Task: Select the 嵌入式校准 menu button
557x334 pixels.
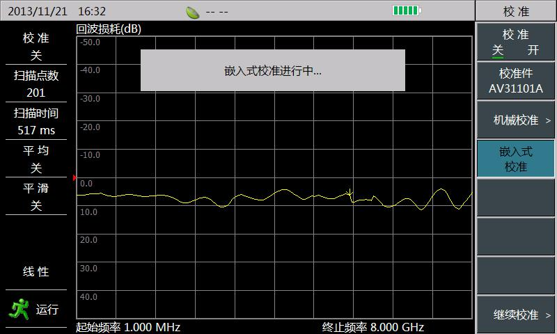Action: [515, 159]
